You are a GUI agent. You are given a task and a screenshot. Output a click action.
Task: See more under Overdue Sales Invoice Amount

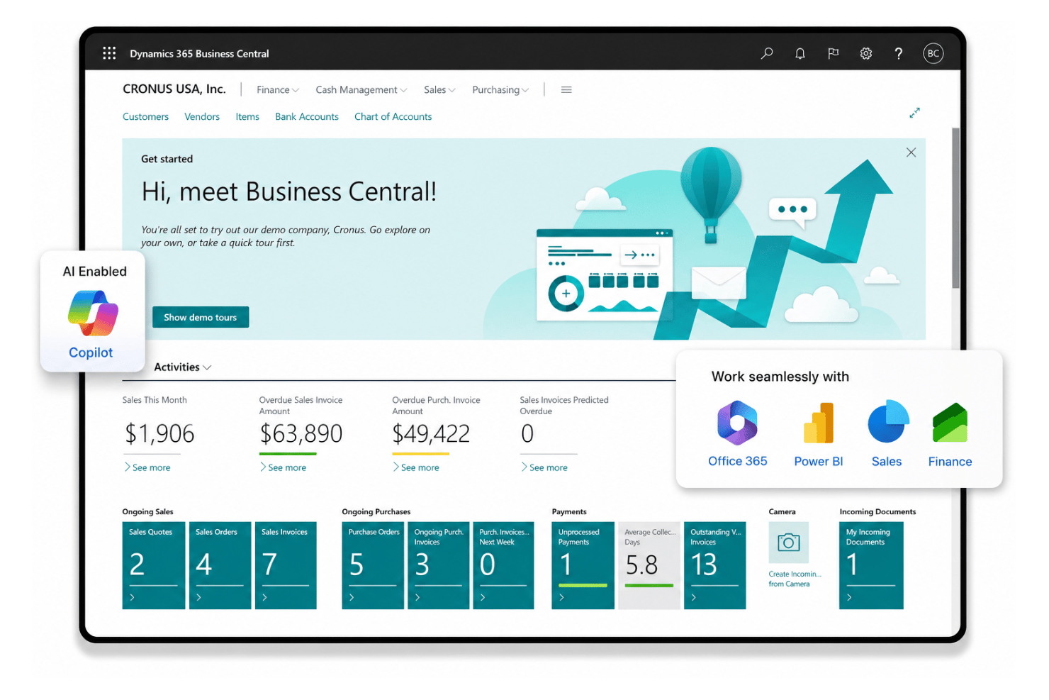pyautogui.click(x=284, y=467)
